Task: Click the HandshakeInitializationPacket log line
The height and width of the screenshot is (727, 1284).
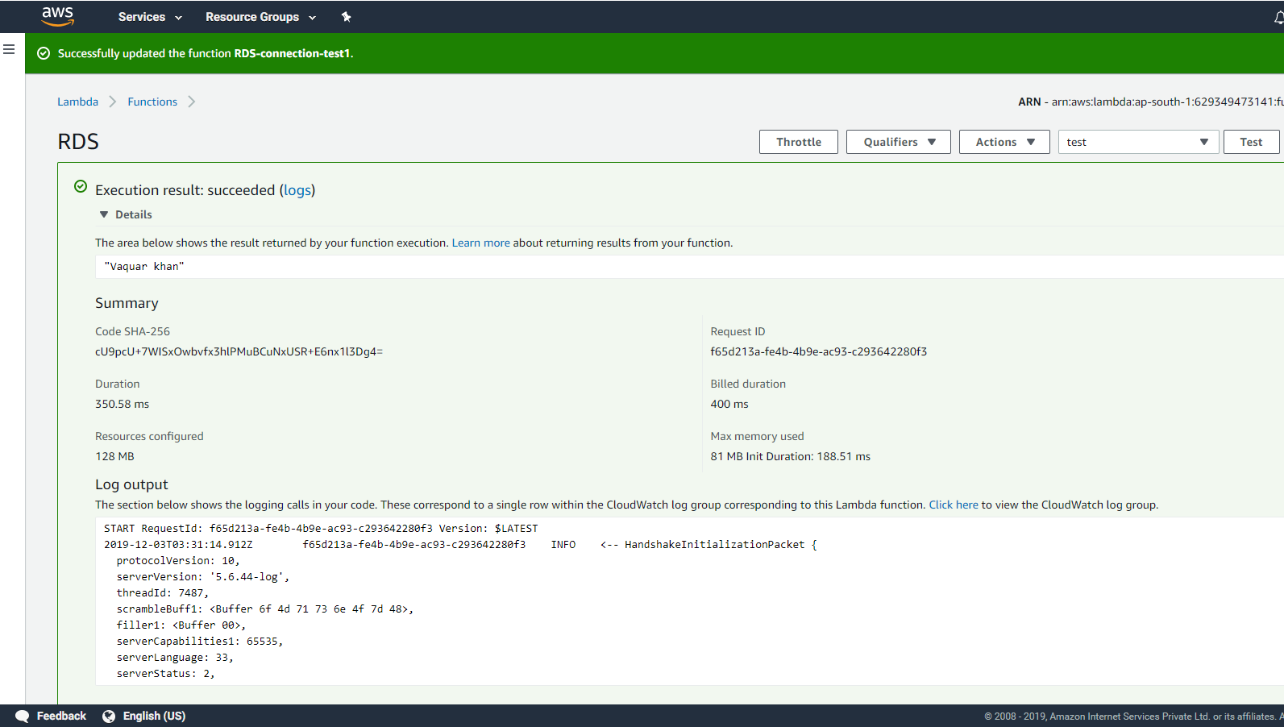Action: point(460,545)
